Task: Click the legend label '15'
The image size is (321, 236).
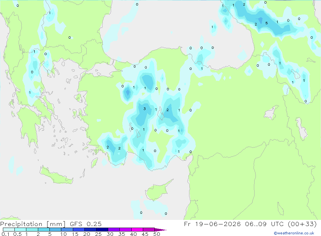Action: point(75,234)
